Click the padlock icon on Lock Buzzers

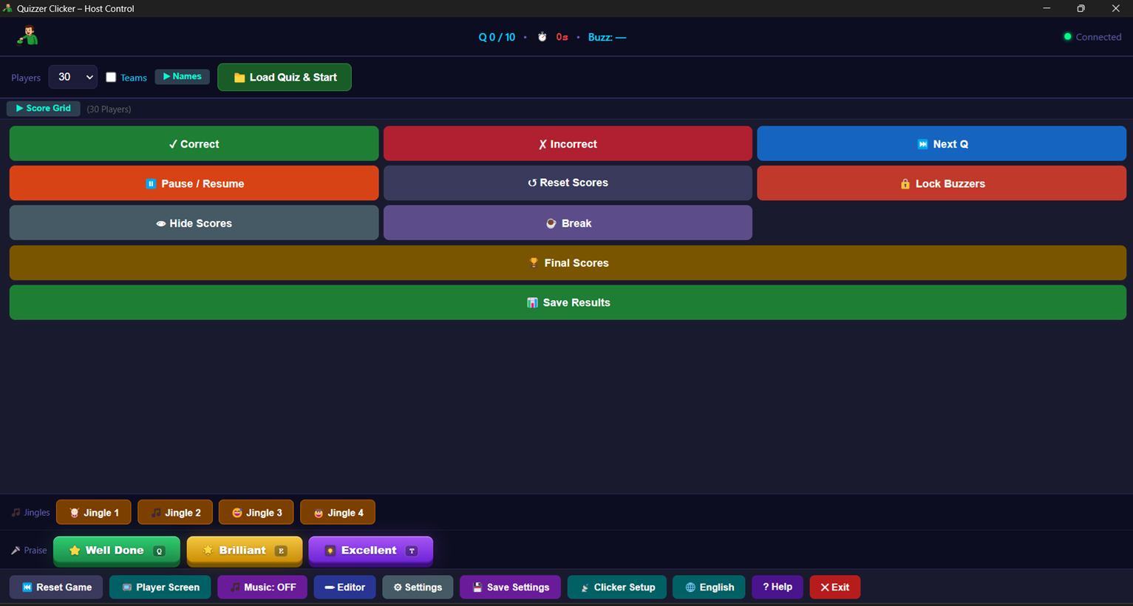[x=905, y=183]
